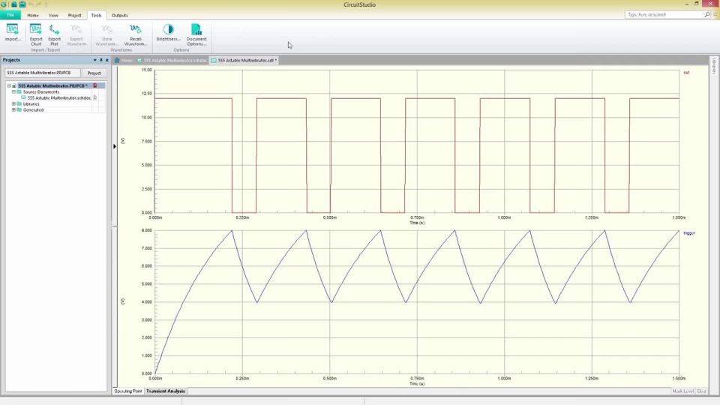Expand the Generated folder
The height and width of the screenshot is (405, 720).
[x=13, y=109]
